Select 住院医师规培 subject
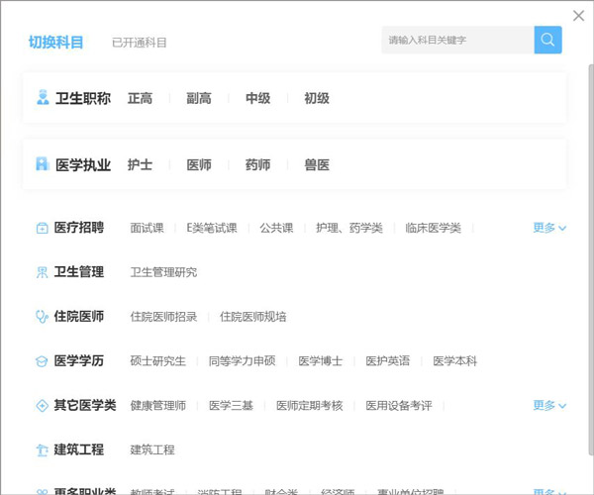The height and width of the screenshot is (495, 594). 253,317
